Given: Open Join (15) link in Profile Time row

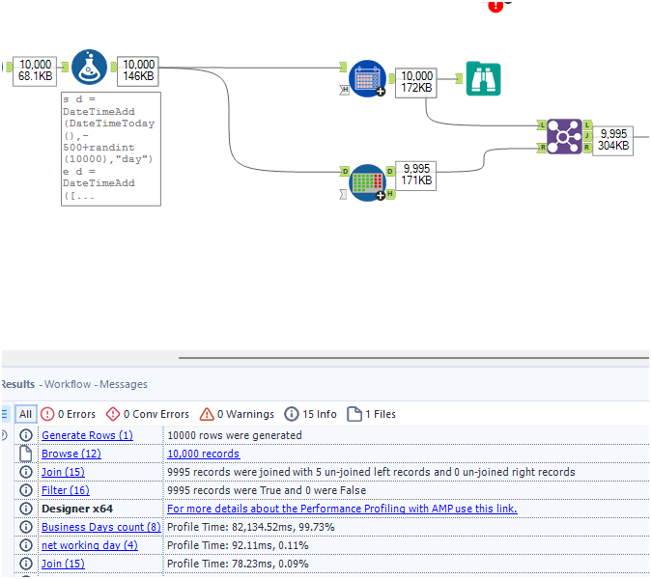Looking at the screenshot, I should 63,564.
